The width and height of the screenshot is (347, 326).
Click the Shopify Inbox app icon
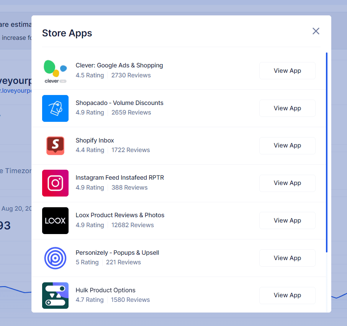coord(55,146)
